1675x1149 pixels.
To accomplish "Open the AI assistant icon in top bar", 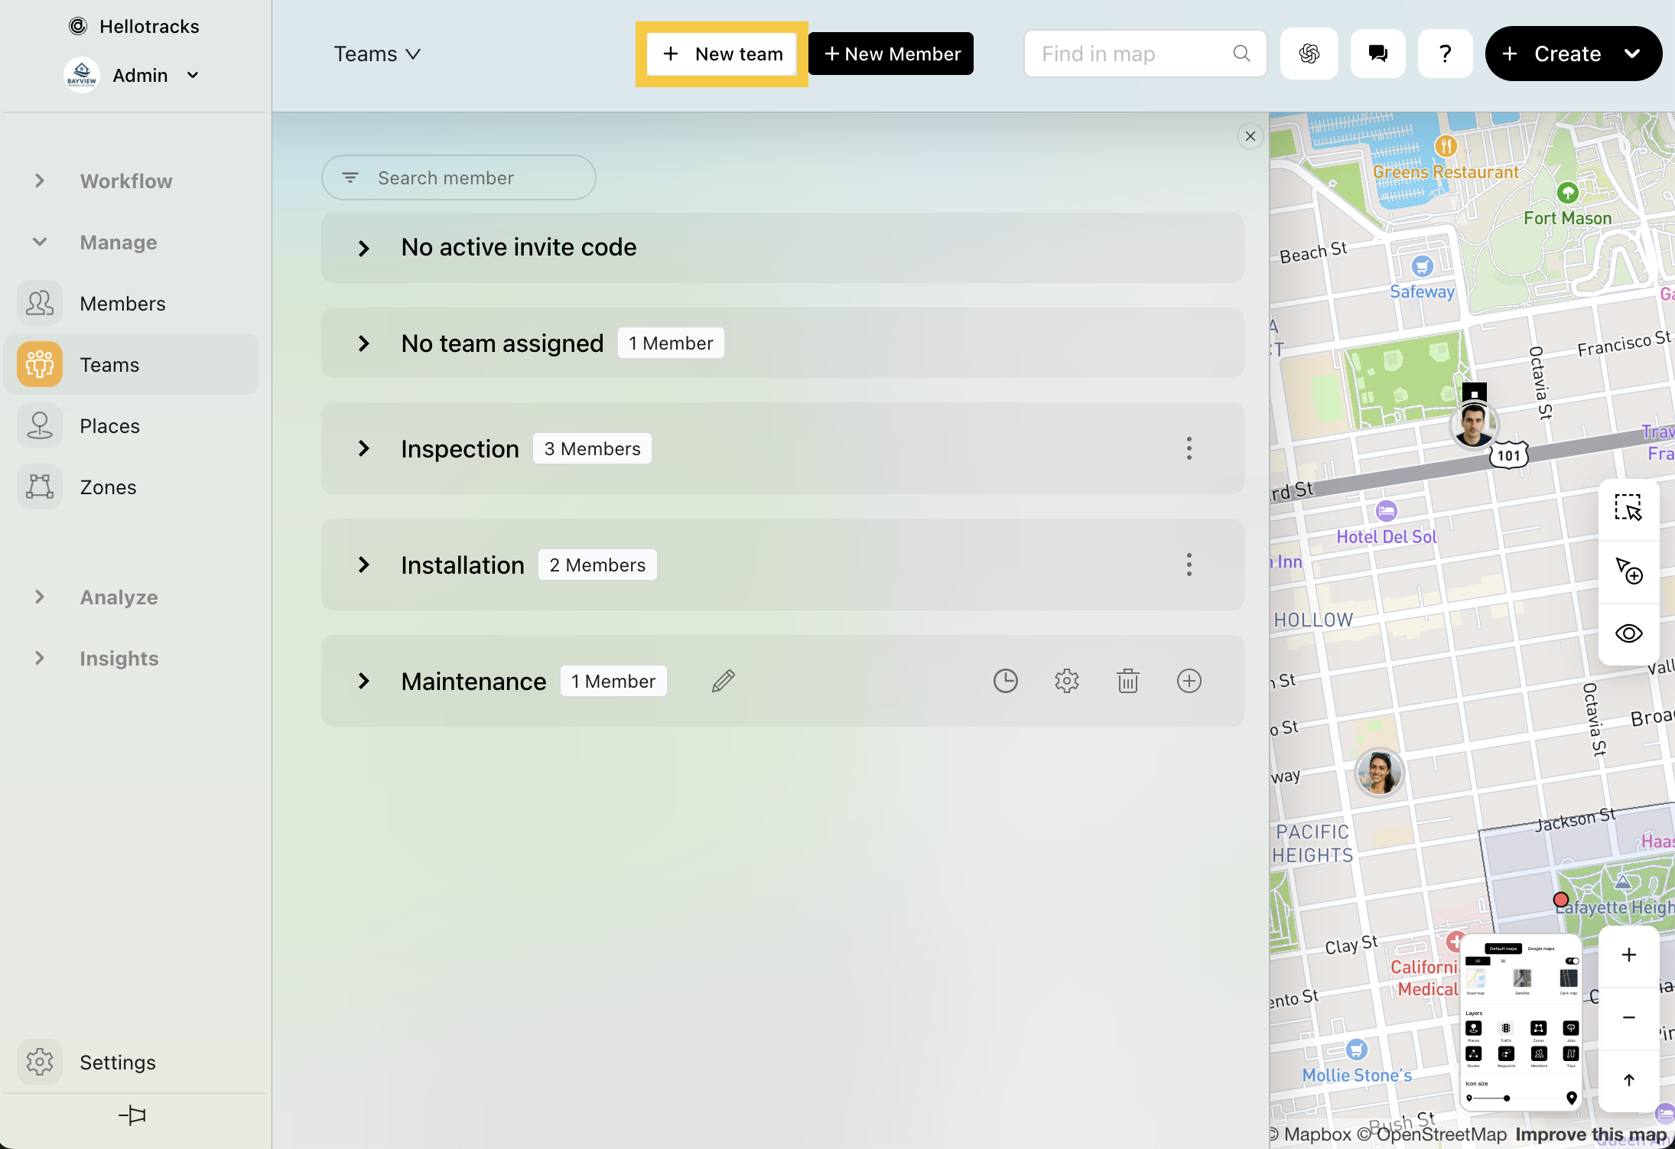I will click(1309, 54).
